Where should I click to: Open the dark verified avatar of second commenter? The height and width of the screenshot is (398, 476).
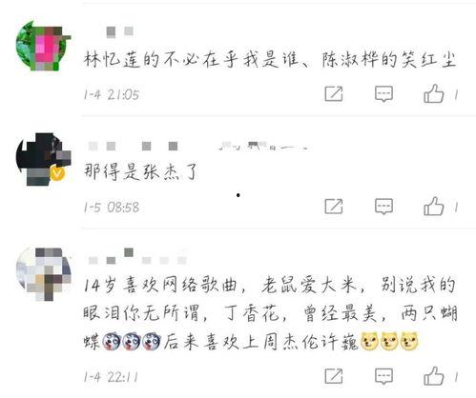tap(44, 159)
